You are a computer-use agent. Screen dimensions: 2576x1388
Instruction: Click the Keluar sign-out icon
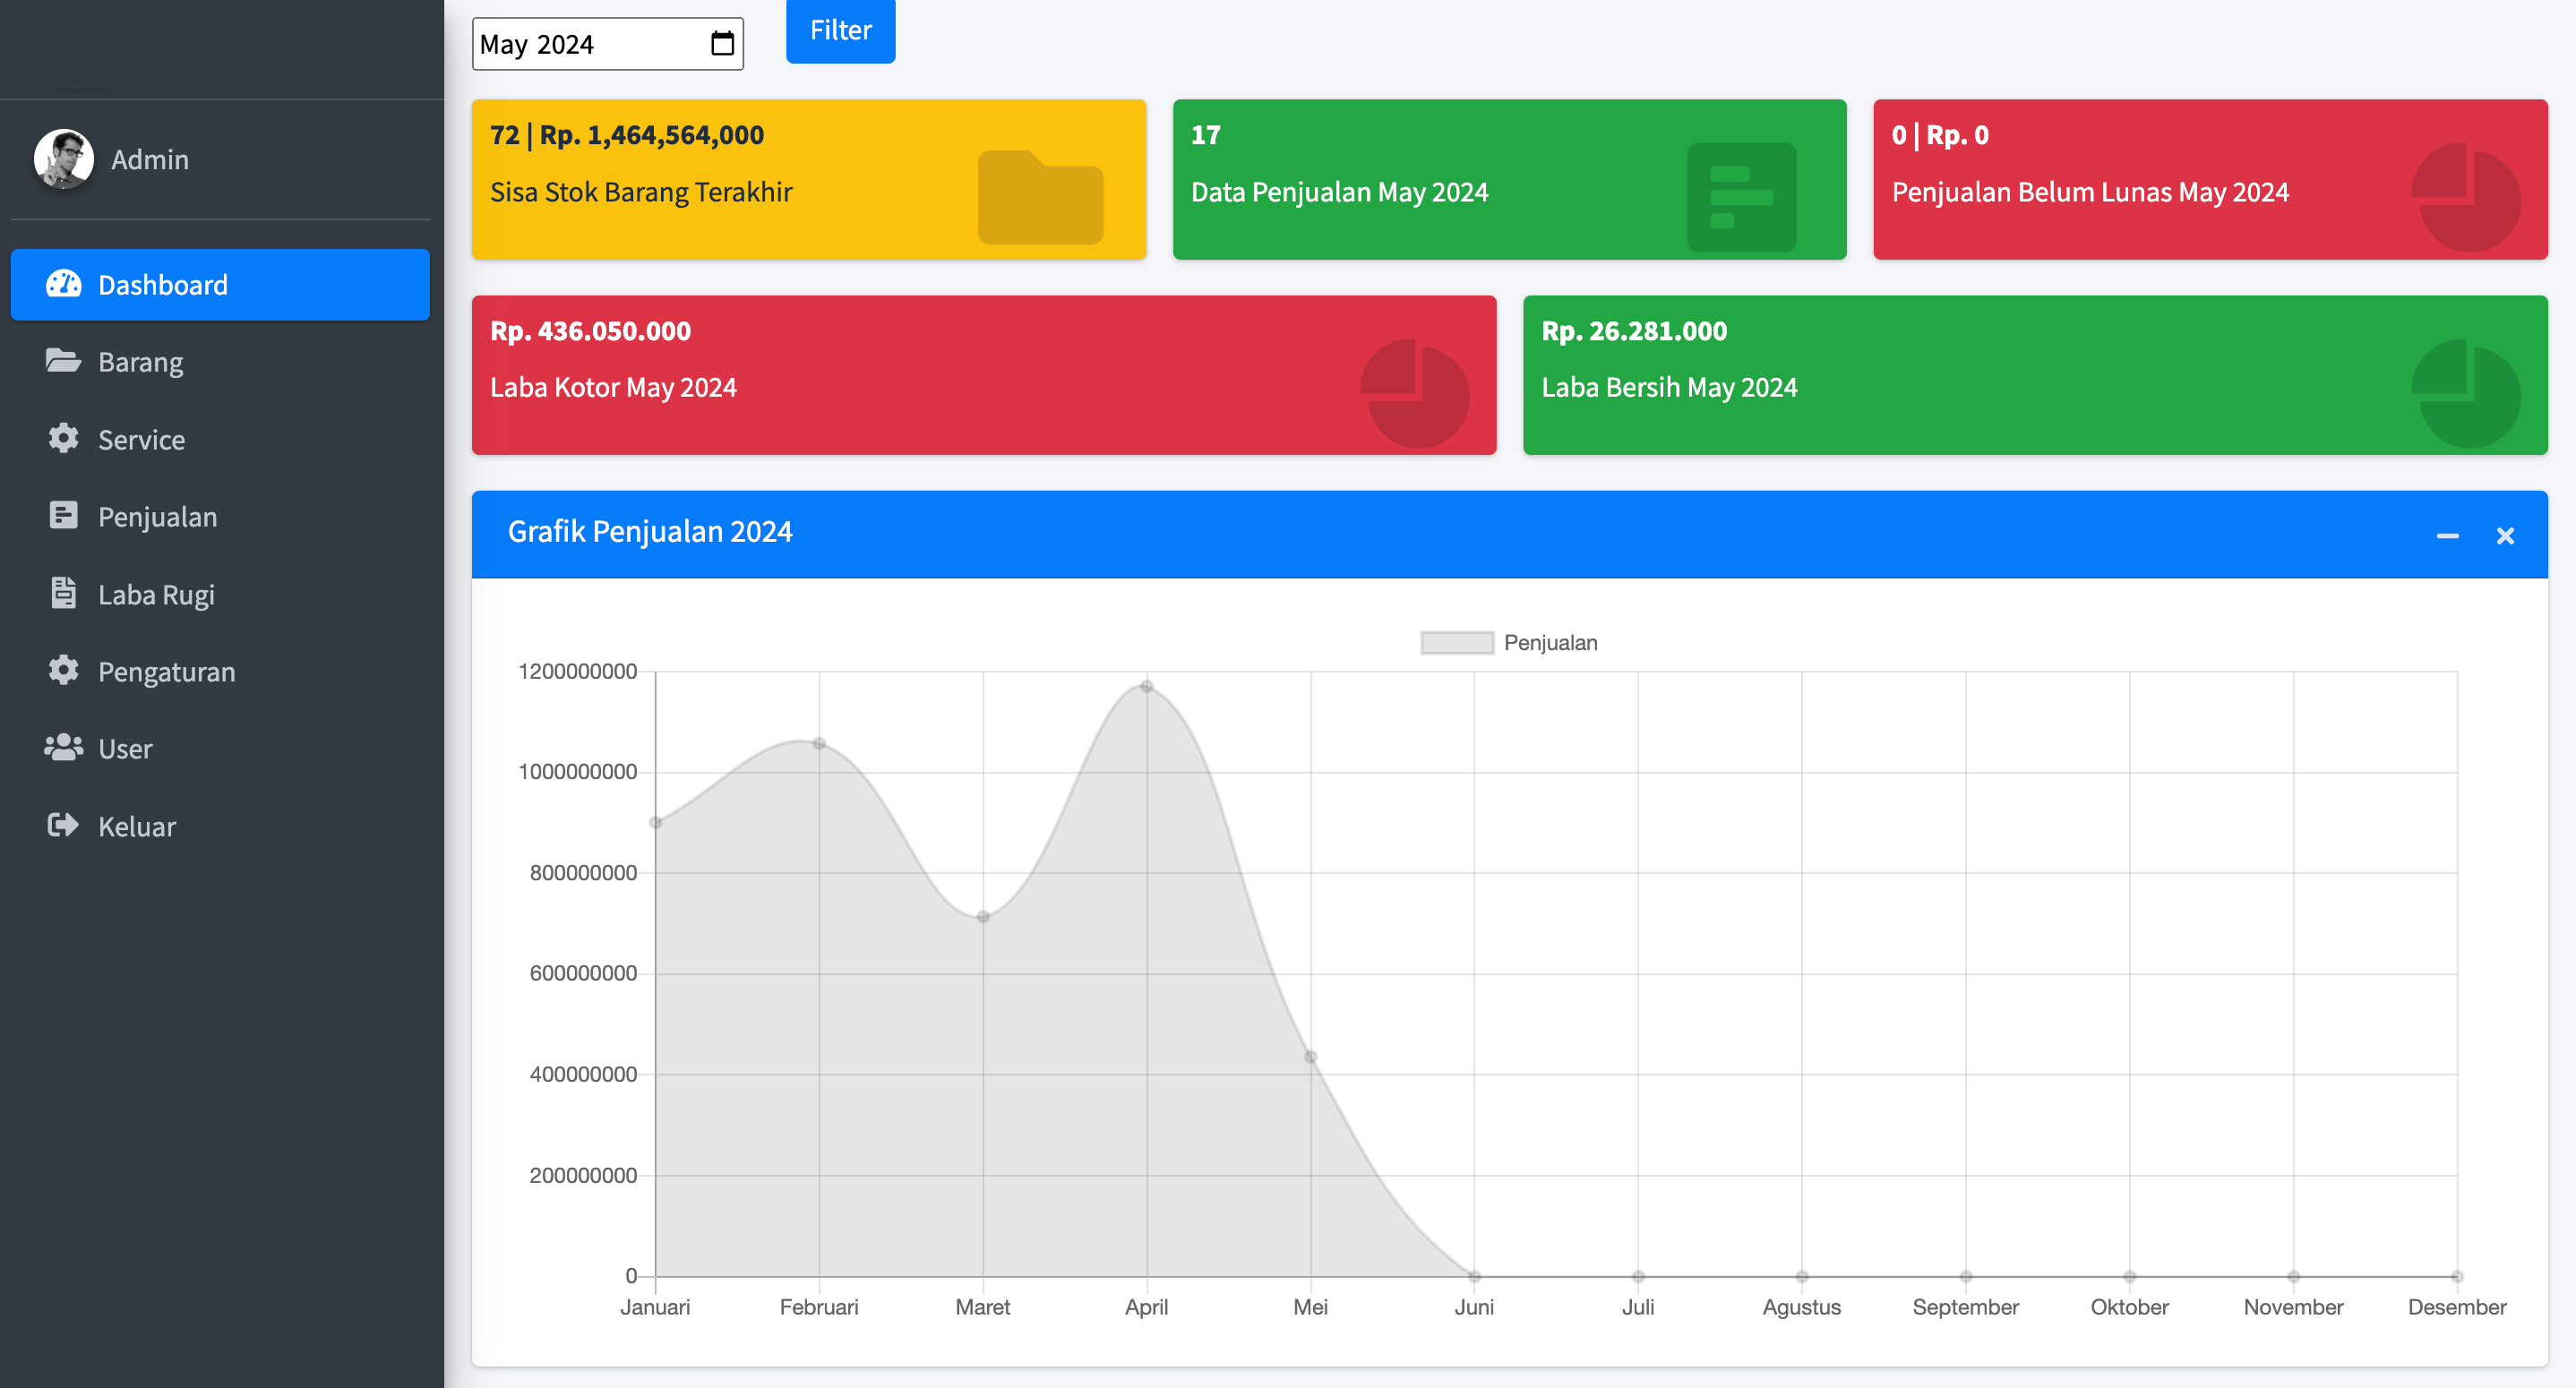[x=63, y=826]
